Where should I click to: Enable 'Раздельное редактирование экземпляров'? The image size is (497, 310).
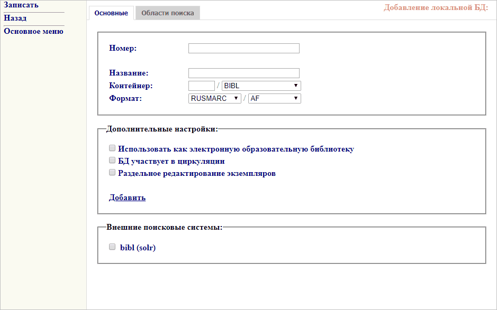tap(112, 172)
